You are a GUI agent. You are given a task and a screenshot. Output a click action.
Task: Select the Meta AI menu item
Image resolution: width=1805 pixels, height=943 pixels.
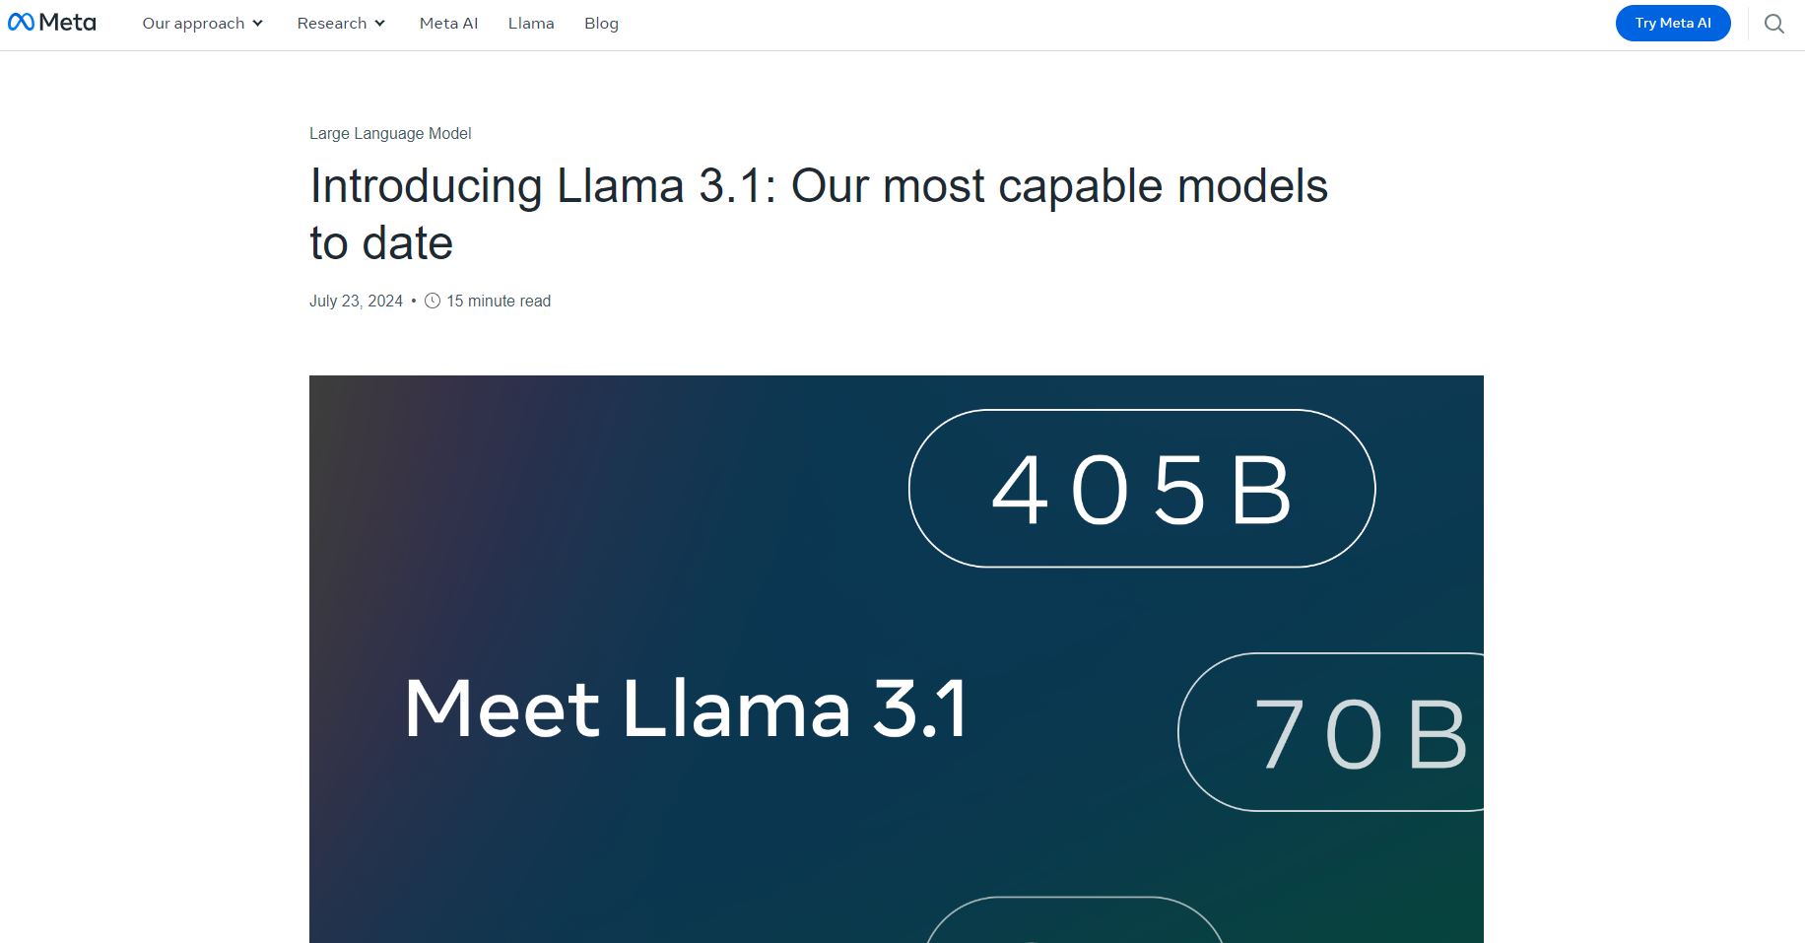(448, 23)
